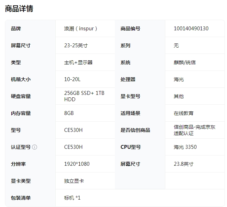Click the 显卡型号 label

130,96
